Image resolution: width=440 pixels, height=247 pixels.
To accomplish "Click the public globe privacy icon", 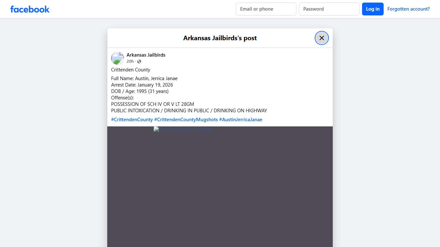I will click(x=139, y=61).
